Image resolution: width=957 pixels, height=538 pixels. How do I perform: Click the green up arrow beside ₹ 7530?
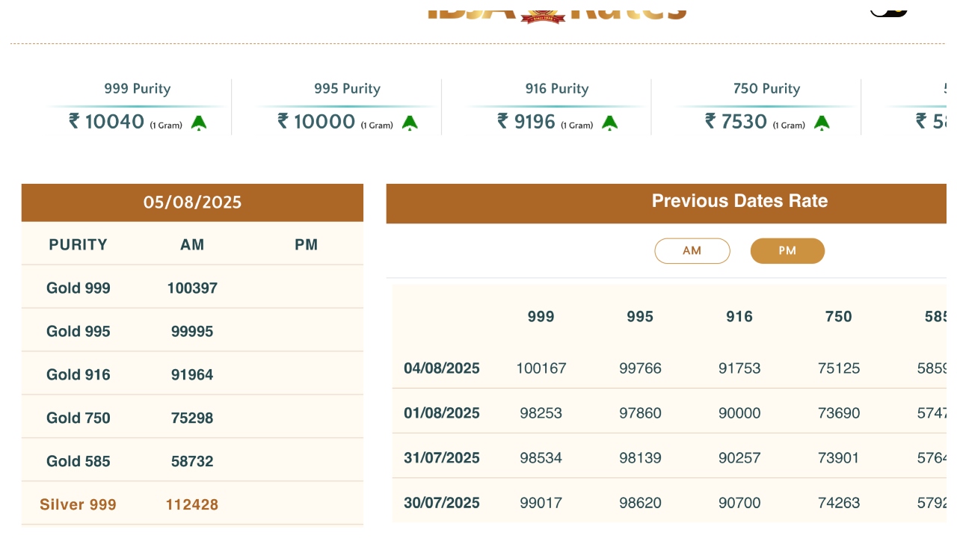point(822,123)
